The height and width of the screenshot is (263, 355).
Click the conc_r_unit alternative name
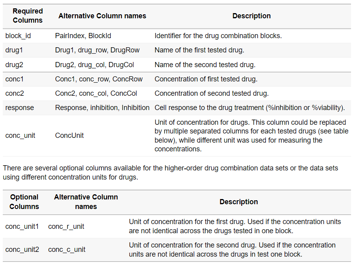pos(66,226)
